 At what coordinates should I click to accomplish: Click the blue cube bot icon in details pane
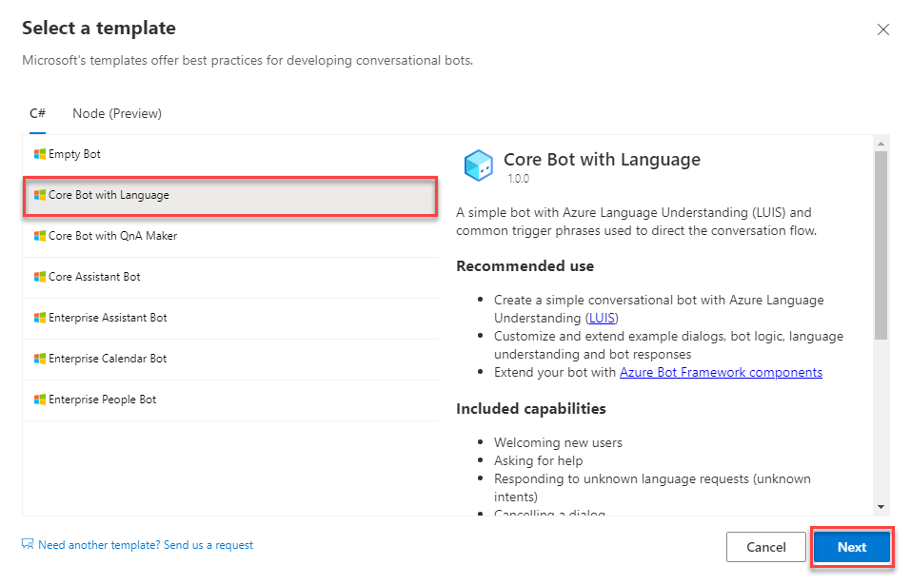click(x=478, y=166)
